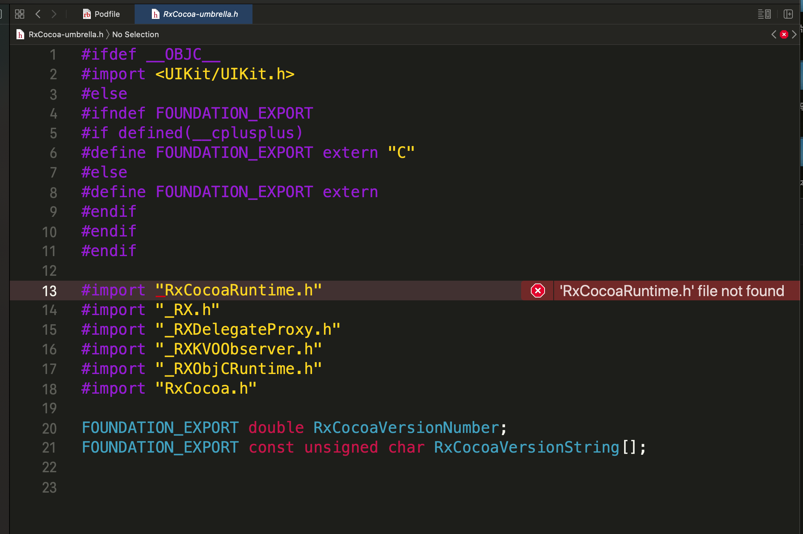Click the "C" string on line 6
Screen dimensions: 803x534
pos(401,153)
